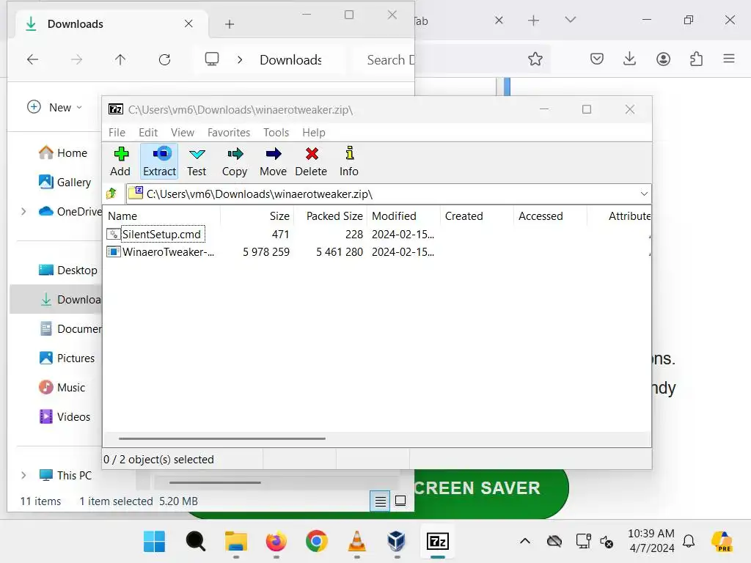The width and height of the screenshot is (751, 563).
Task: Select the SilentSetup.cmd file
Action: pos(162,234)
